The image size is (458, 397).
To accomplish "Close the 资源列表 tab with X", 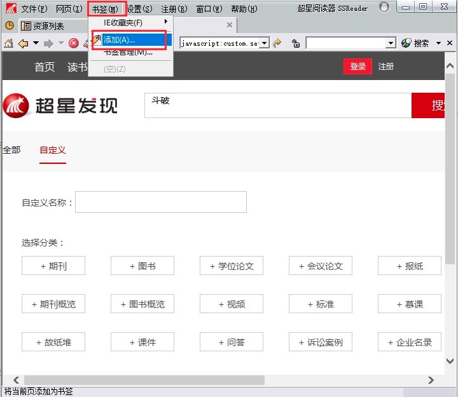I will [230, 25].
